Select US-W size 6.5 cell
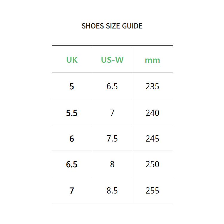This screenshot has height=224, width=224. [112, 87]
